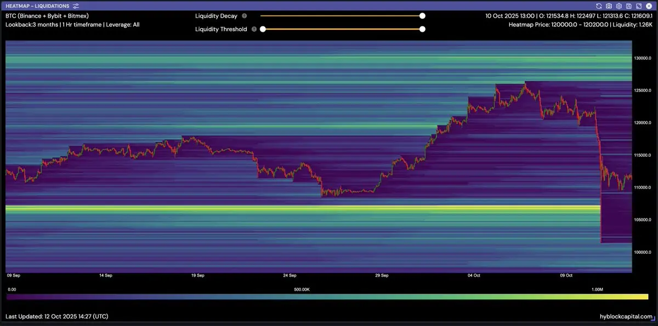The width and height of the screenshot is (658, 326).
Task: Click the Heatmap Price liquidity readout
Action: [x=581, y=25]
